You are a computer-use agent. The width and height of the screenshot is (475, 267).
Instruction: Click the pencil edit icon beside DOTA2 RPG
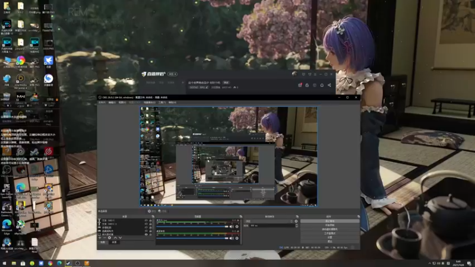[x=207, y=87]
